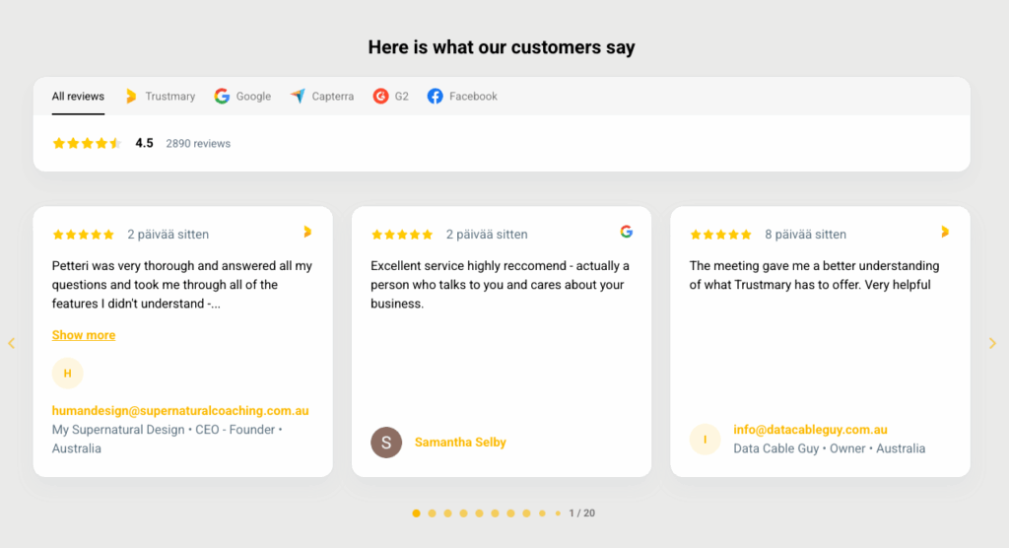Click the Capterra arrow logo icon
The image size is (1009, 548).
point(298,97)
